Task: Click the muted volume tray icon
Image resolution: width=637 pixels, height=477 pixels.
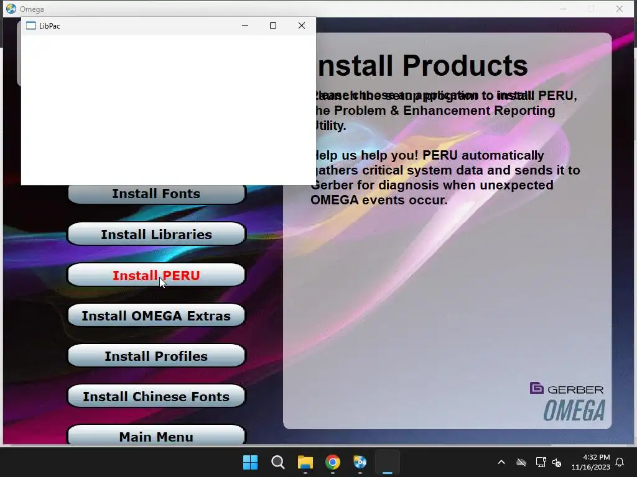Action: coord(557,462)
